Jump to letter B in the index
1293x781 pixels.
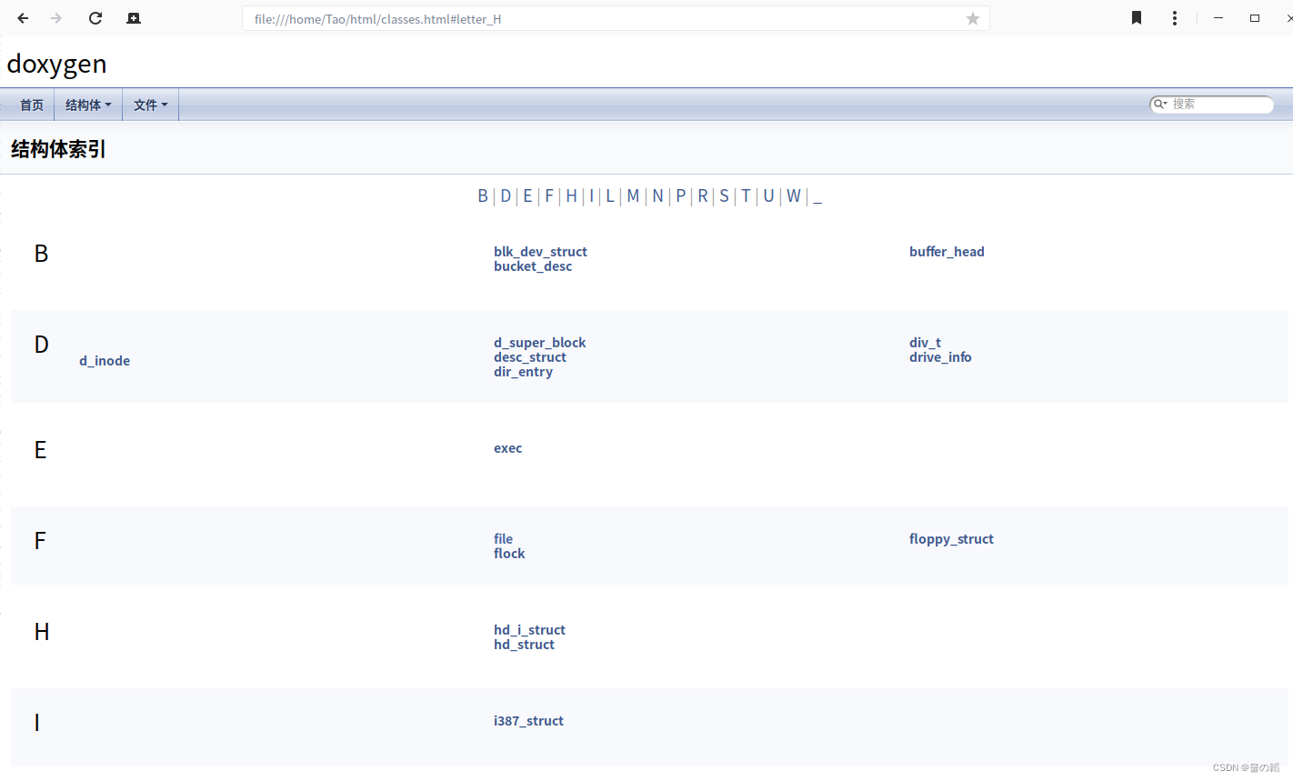(x=483, y=196)
